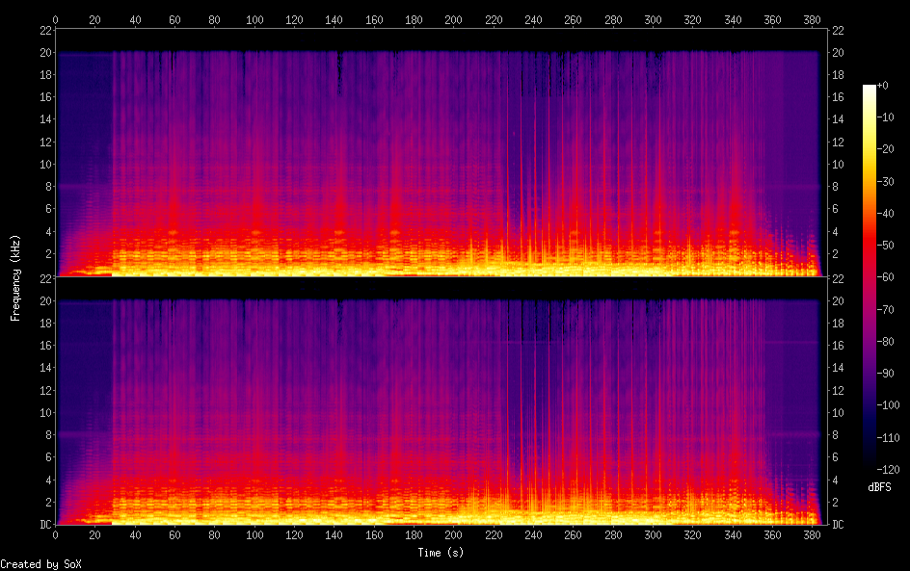Click the 100 tick on the top time axis
Screen dimensions: 910x571
pyautogui.click(x=254, y=19)
